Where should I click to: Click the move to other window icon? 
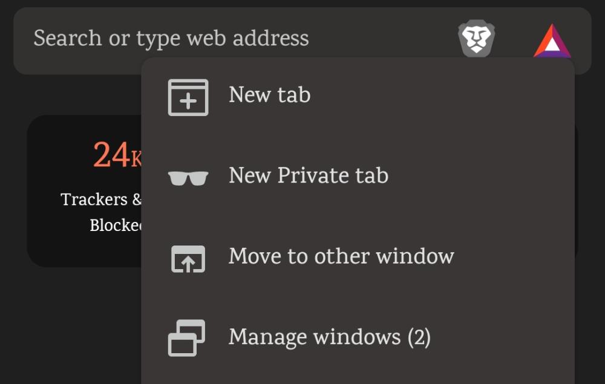click(x=189, y=257)
